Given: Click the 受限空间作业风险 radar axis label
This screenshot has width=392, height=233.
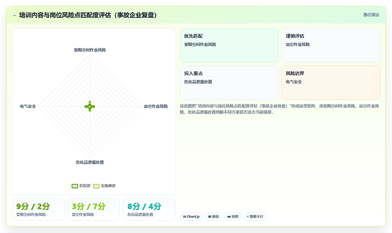Looking at the screenshot, I should [90, 50].
